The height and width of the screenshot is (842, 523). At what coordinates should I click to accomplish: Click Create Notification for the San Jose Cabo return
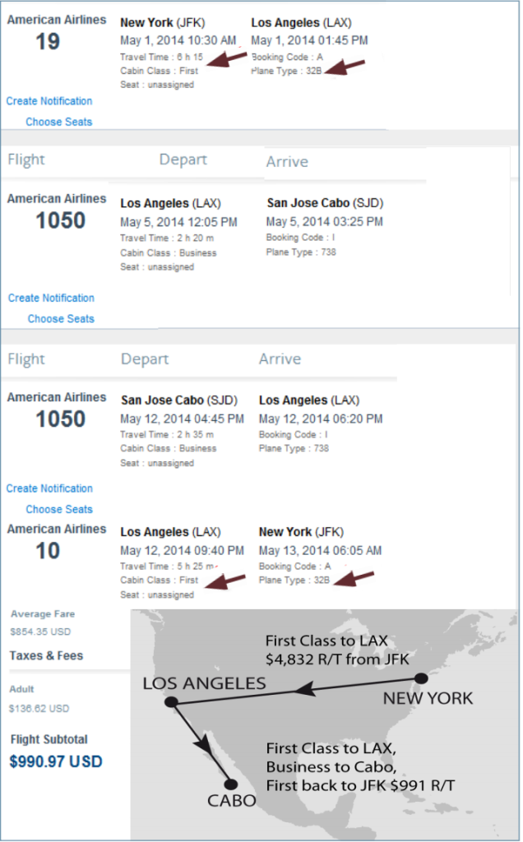tap(50, 488)
